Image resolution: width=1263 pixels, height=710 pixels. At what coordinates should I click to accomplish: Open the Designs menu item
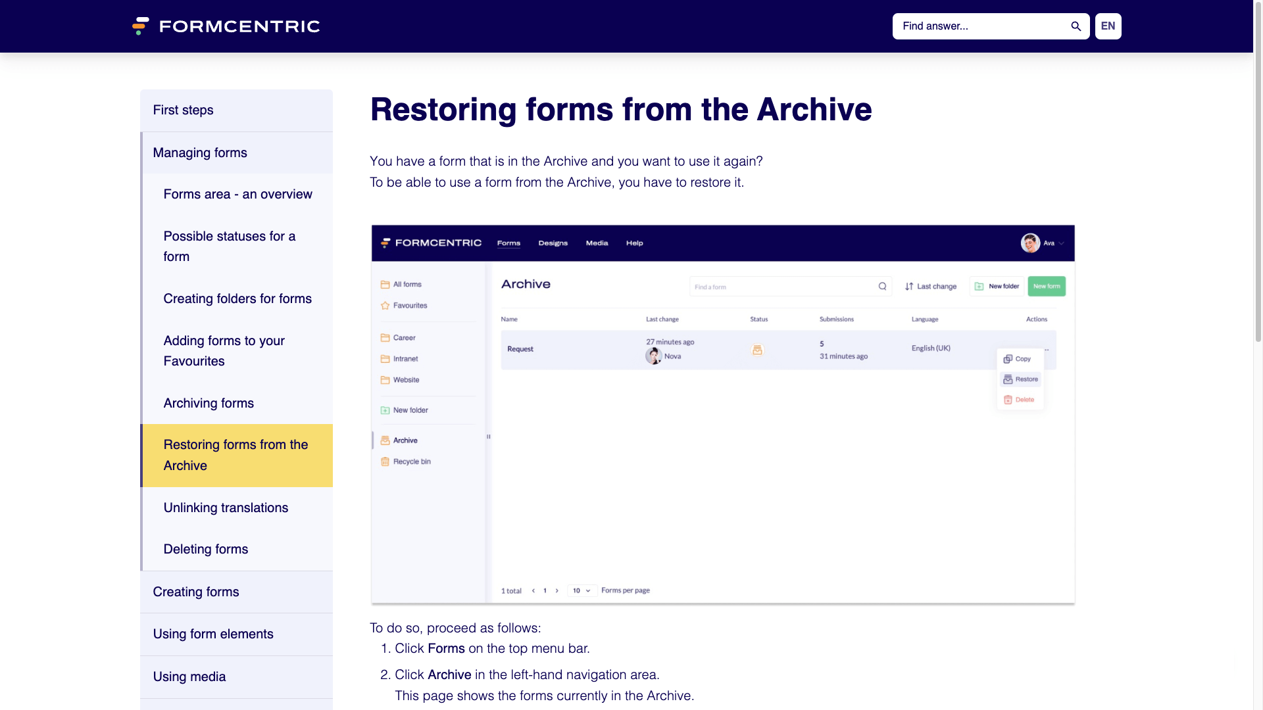[x=553, y=243]
